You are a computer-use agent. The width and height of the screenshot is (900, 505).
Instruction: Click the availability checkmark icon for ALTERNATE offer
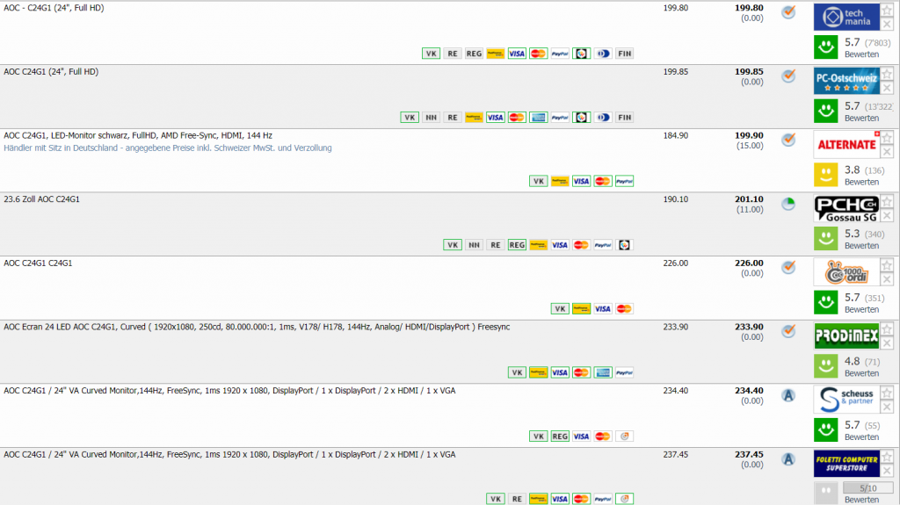tap(788, 140)
